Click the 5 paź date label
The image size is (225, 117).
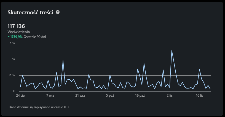110,96
